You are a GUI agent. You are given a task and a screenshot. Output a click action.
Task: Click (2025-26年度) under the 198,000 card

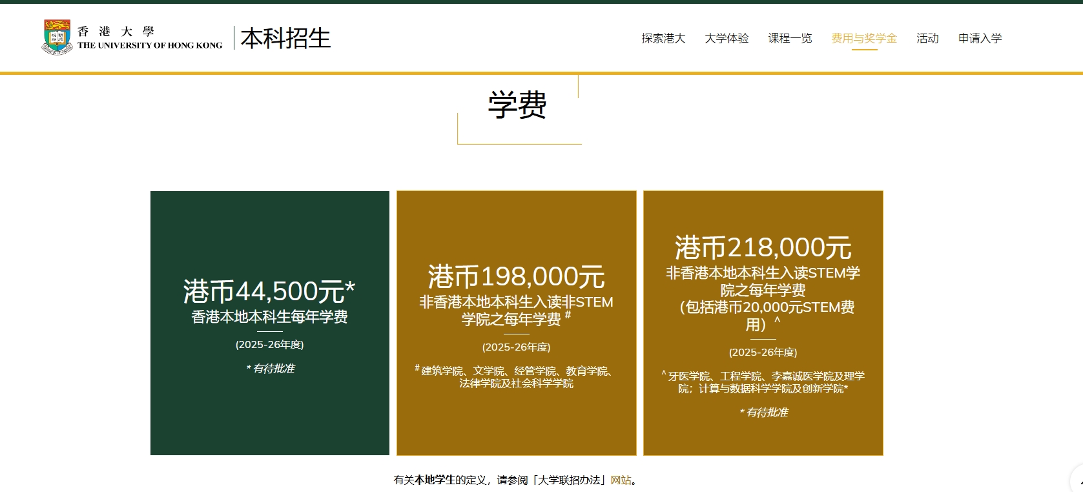(517, 347)
